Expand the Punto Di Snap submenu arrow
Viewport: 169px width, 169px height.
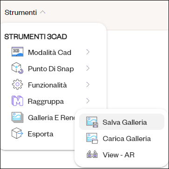tap(88, 68)
